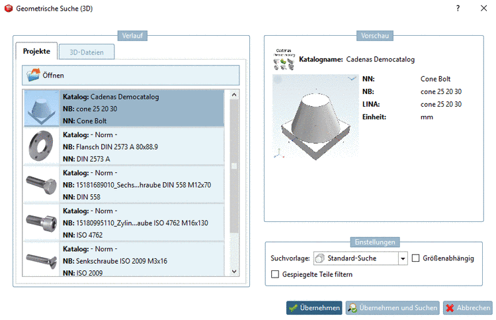496x320 pixels.
Task: Click the list scrollbar down arrow
Action: click(234, 272)
